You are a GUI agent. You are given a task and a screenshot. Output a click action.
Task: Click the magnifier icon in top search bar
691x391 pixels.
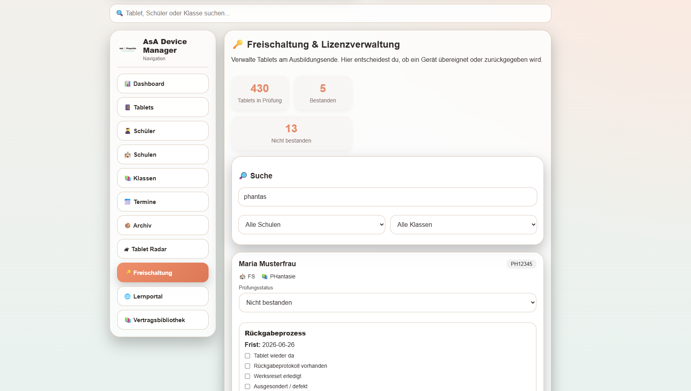click(120, 13)
